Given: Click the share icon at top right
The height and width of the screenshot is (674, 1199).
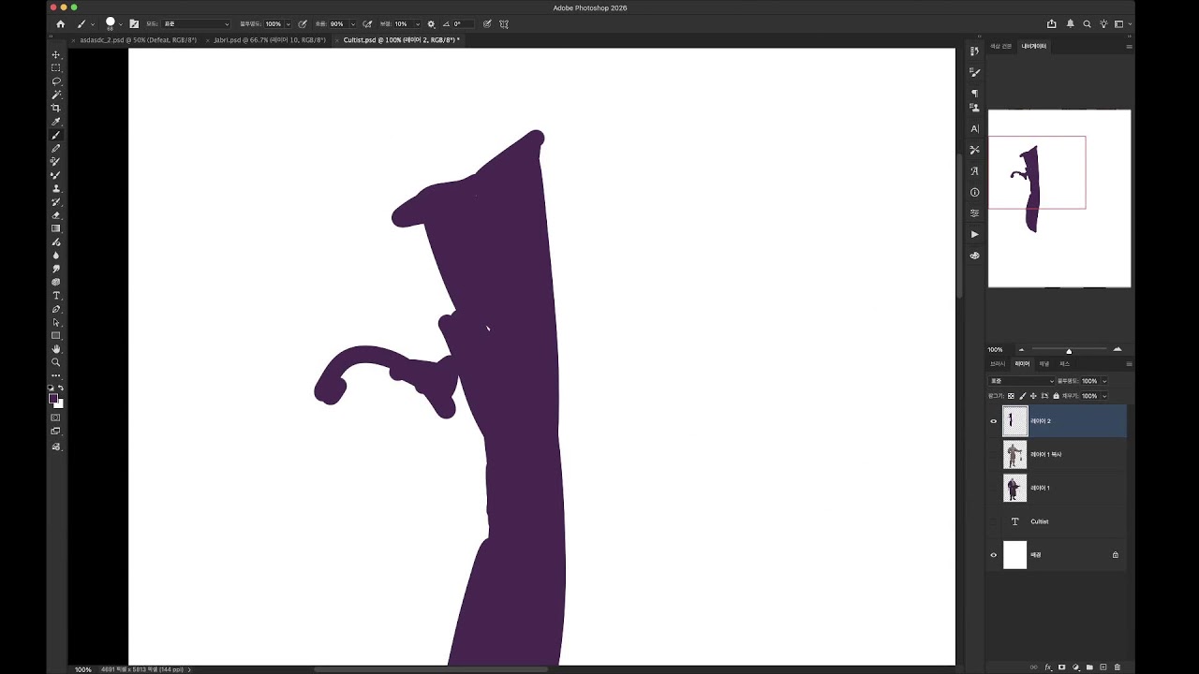Looking at the screenshot, I should pos(1052,23).
